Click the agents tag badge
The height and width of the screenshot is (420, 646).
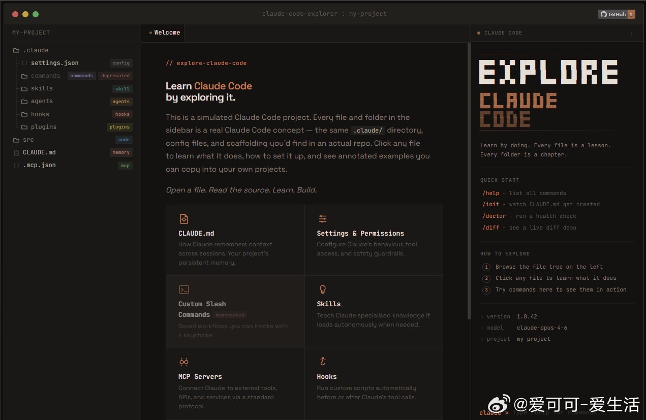click(121, 102)
